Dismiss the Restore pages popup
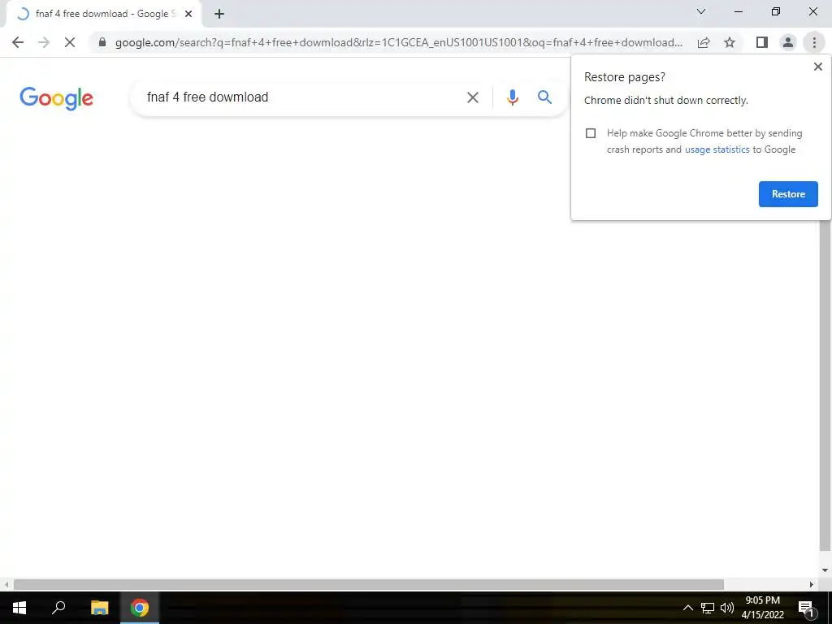This screenshot has width=832, height=624. [x=817, y=67]
